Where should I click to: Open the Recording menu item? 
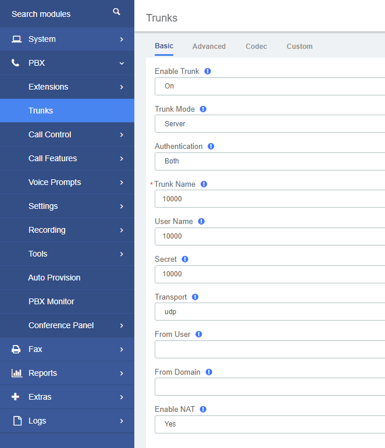pos(67,230)
